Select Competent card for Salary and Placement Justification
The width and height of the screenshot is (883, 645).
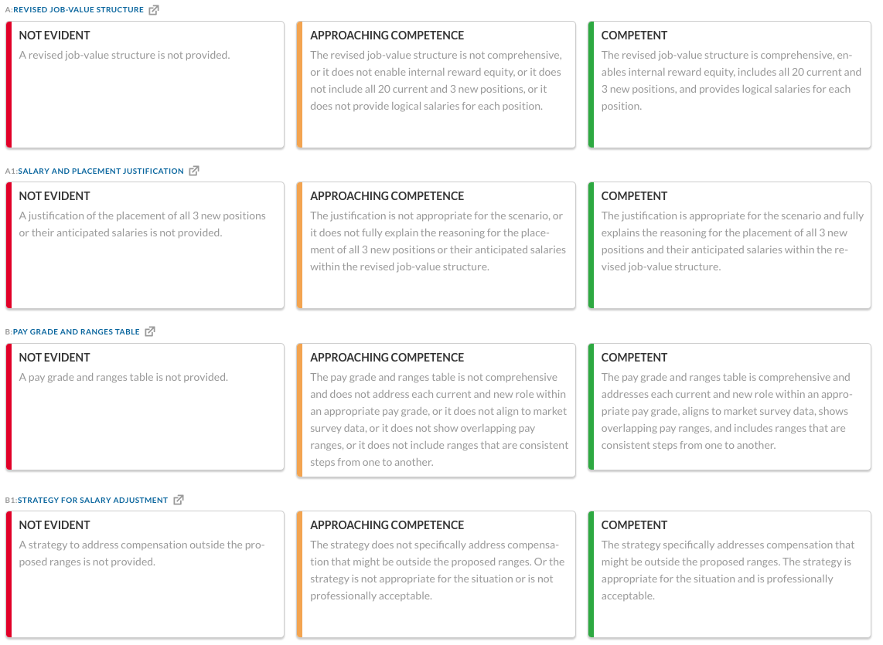(729, 246)
